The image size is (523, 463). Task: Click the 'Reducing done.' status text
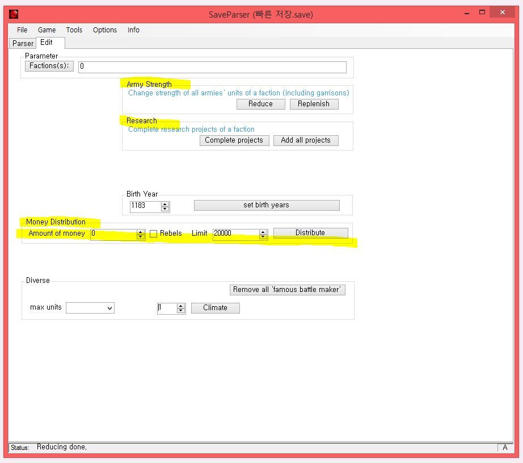tap(62, 447)
